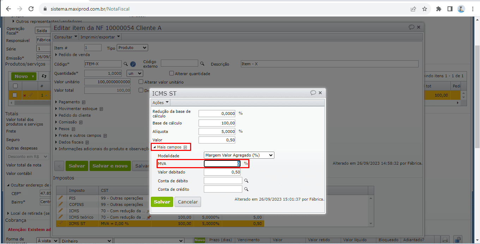Open the note icon beside Mais campos
480x244 pixels.
tap(185, 147)
